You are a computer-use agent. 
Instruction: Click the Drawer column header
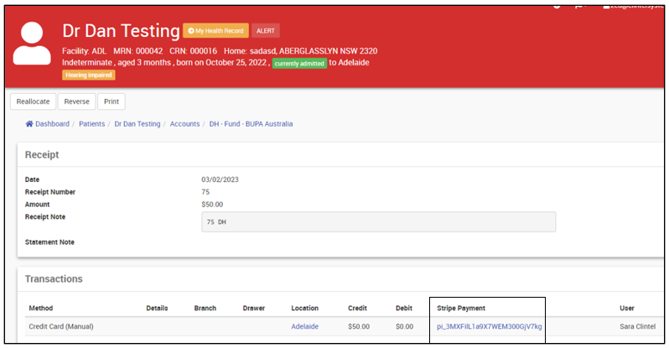point(254,308)
